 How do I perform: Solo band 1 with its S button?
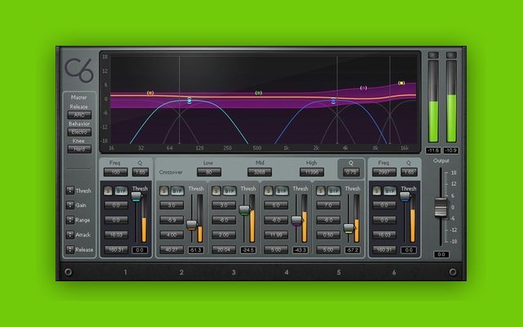[108, 190]
